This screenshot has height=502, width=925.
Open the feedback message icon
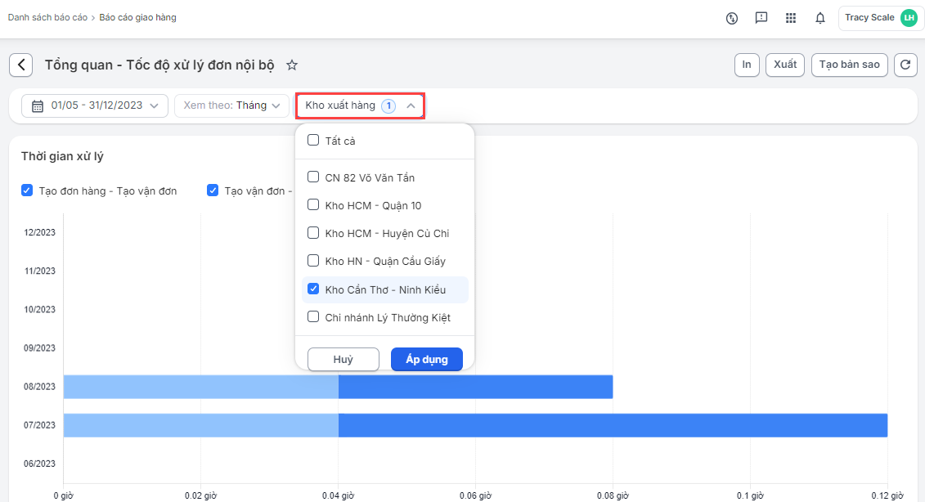tap(761, 18)
